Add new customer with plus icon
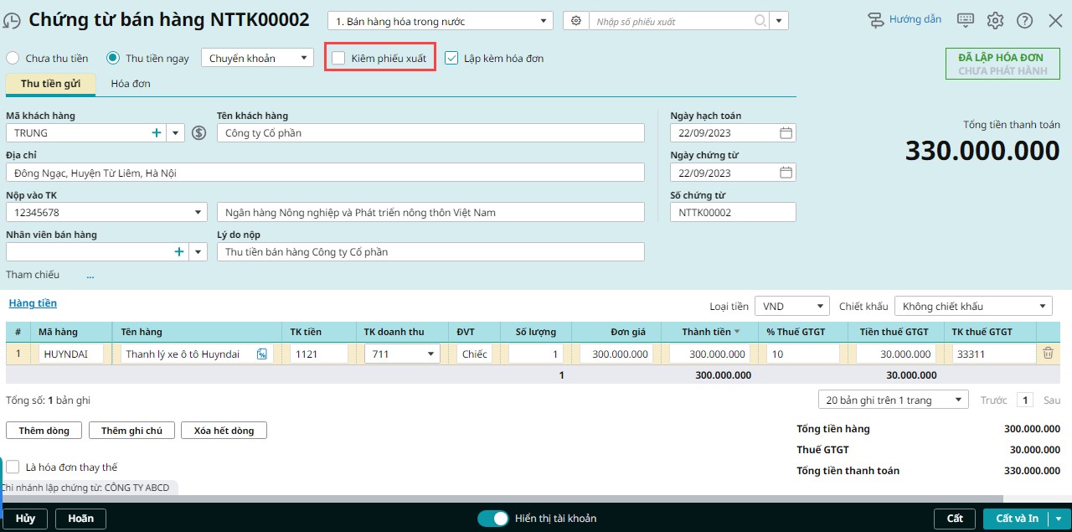The width and height of the screenshot is (1072, 532). (156, 132)
